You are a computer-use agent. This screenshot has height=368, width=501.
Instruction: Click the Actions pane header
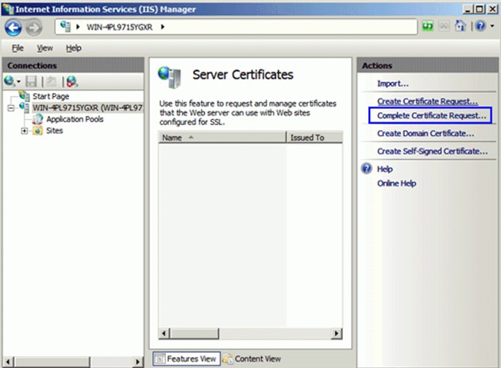pos(427,65)
